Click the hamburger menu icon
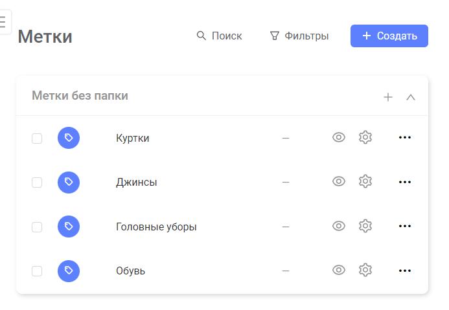This screenshot has height=310, width=449. (x=3, y=22)
